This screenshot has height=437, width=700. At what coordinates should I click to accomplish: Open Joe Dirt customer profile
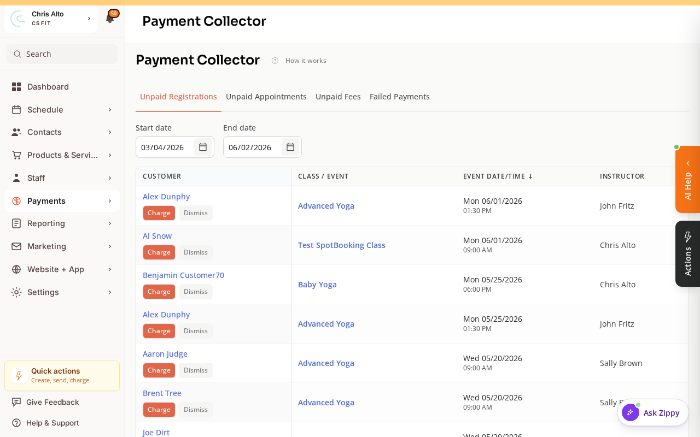pos(156,432)
